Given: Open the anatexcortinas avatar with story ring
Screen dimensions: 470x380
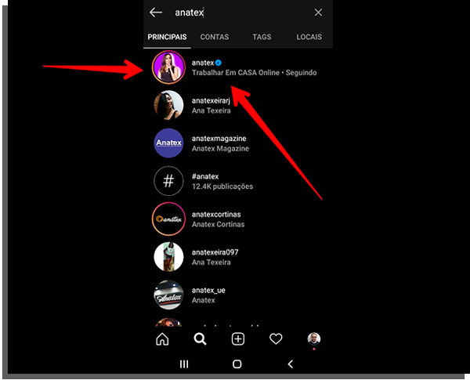Looking at the screenshot, I should pos(168,219).
